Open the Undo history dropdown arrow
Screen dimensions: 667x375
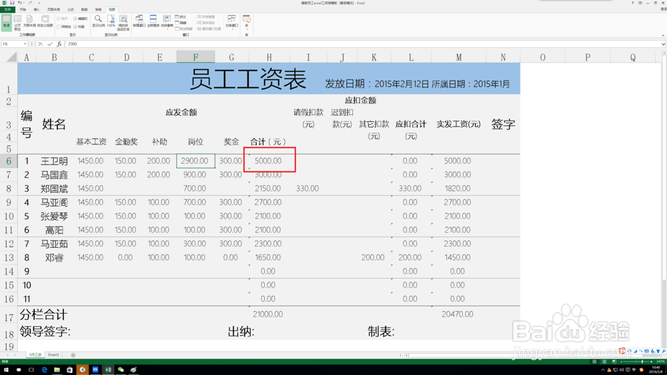(23, 3)
